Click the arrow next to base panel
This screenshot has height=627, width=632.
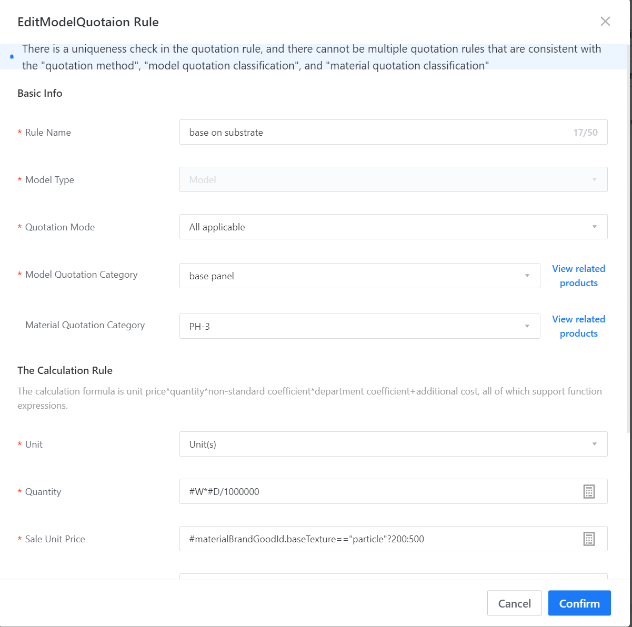[527, 276]
